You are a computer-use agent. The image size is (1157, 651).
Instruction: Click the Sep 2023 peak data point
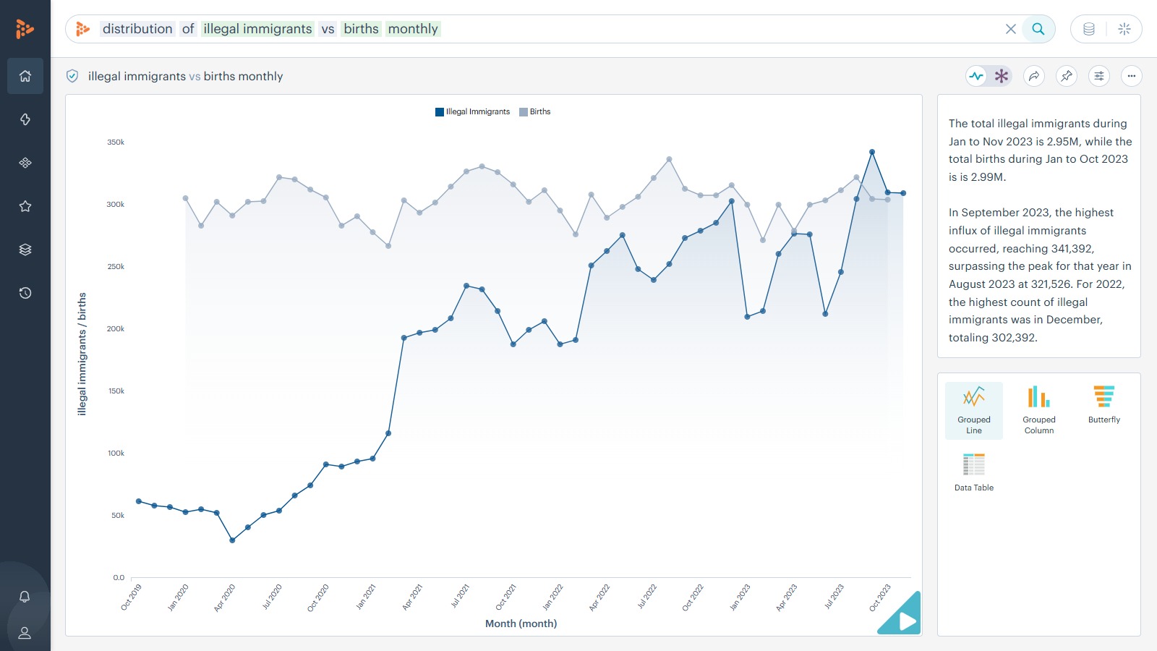[x=872, y=152]
